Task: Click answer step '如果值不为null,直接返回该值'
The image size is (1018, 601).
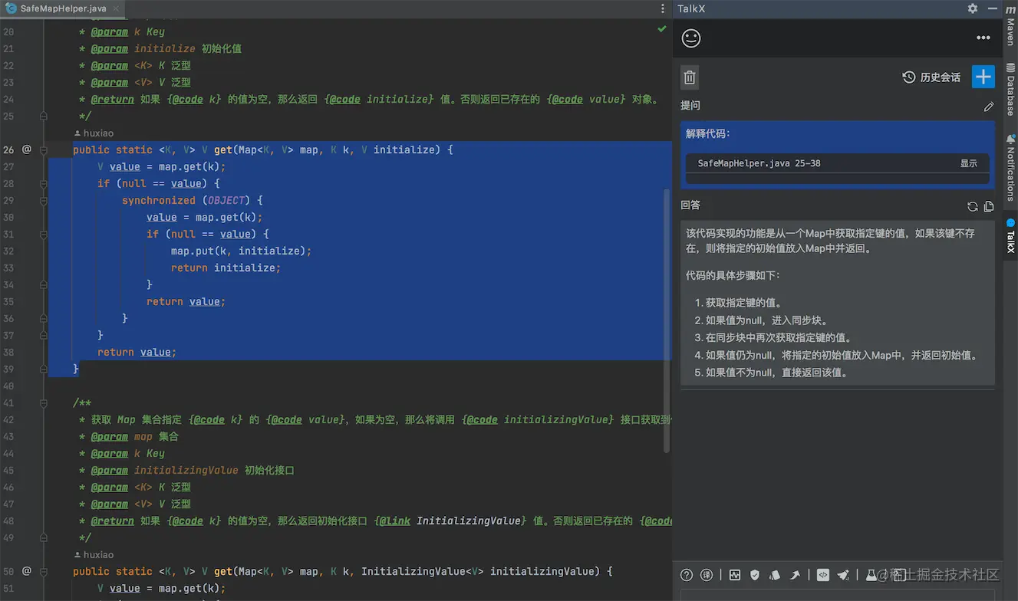Action: [776, 373]
